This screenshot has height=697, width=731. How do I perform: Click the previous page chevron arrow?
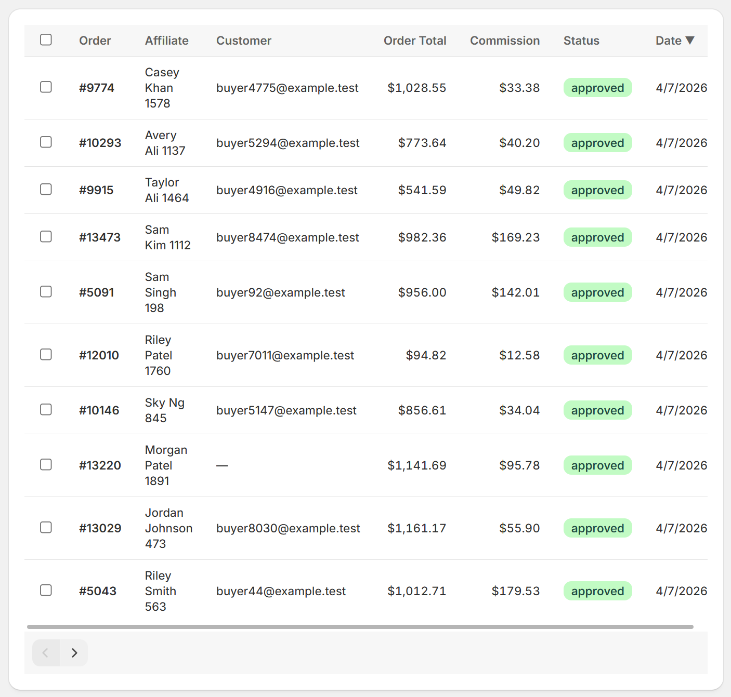coord(46,653)
